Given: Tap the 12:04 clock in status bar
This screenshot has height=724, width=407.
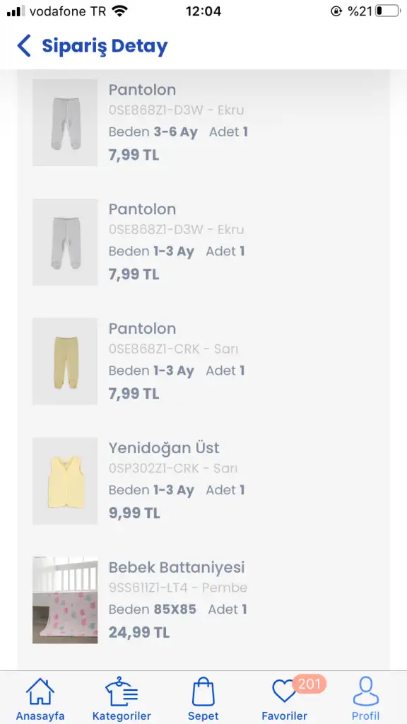Looking at the screenshot, I should [203, 11].
